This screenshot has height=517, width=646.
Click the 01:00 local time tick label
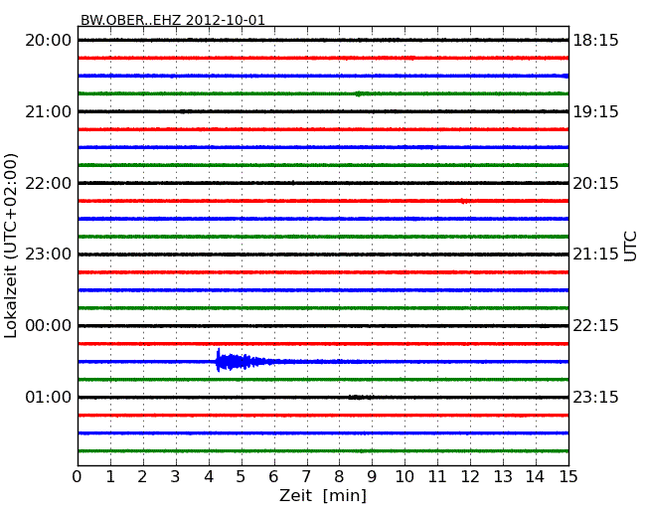pos(49,397)
